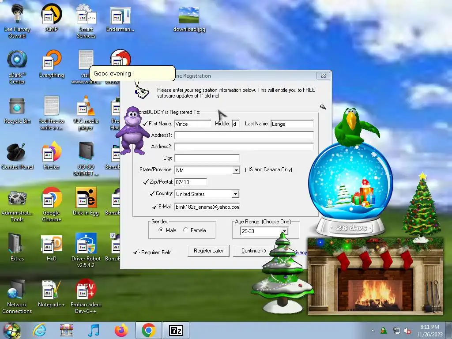The image size is (452, 339).
Task: Open the 'feel free to write a r...' text file
Action: pyautogui.click(x=51, y=113)
